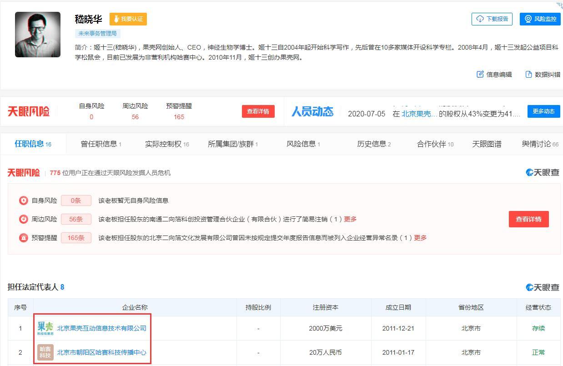The image size is (563, 366).
Task: Switch to 合作伙伴 tab
Action: pyautogui.click(x=435, y=144)
